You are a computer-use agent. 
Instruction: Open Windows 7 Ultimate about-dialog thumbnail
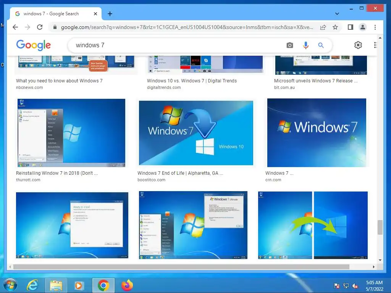pos(193,225)
